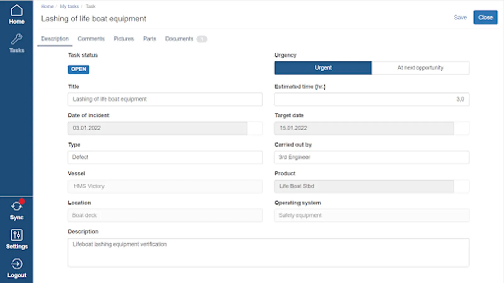
Task: Go to the Parts tab
Action: [x=149, y=39]
